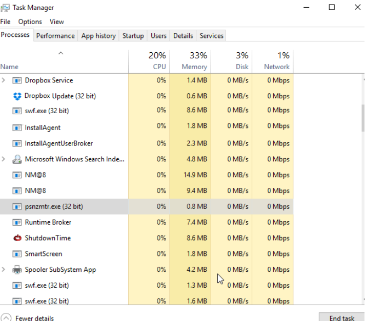365x321 pixels.
Task: Click the Runtime Broker process icon
Action: click(17, 222)
